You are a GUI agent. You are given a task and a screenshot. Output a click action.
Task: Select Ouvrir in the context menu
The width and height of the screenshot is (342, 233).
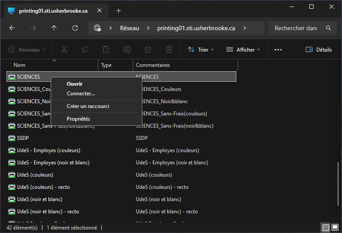coord(97,84)
